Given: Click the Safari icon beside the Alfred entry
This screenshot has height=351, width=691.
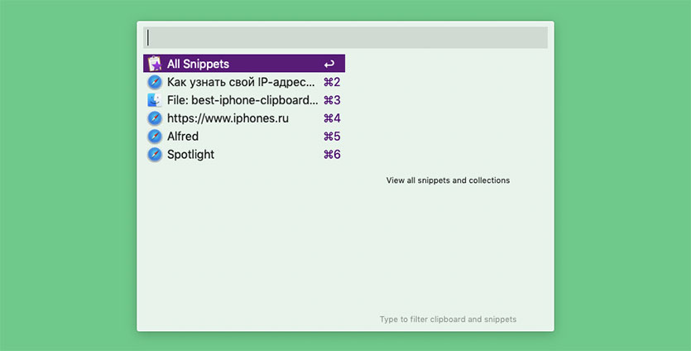Looking at the screenshot, I should click(x=154, y=137).
